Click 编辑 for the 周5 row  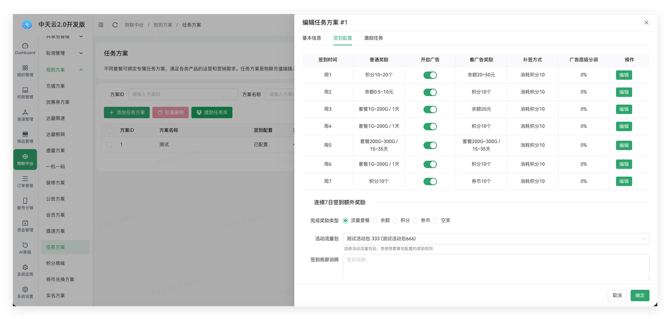tap(624, 145)
